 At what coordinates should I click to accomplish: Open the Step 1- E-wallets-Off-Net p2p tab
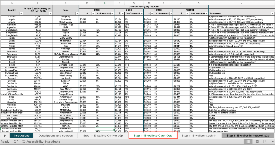pyautogui.click(x=103, y=136)
